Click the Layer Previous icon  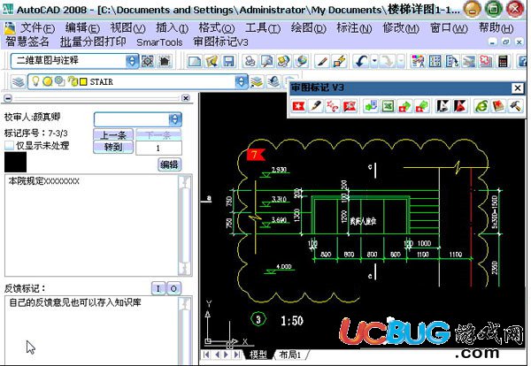pos(273,81)
